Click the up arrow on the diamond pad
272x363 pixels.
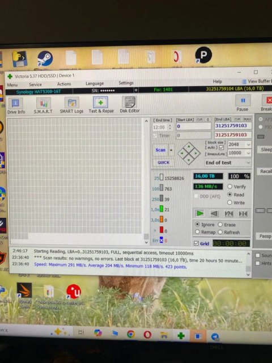click(189, 147)
